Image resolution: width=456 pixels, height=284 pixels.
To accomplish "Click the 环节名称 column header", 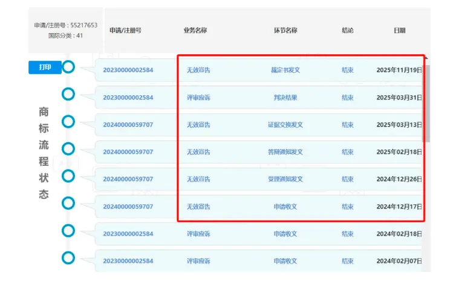I will pyautogui.click(x=285, y=31).
